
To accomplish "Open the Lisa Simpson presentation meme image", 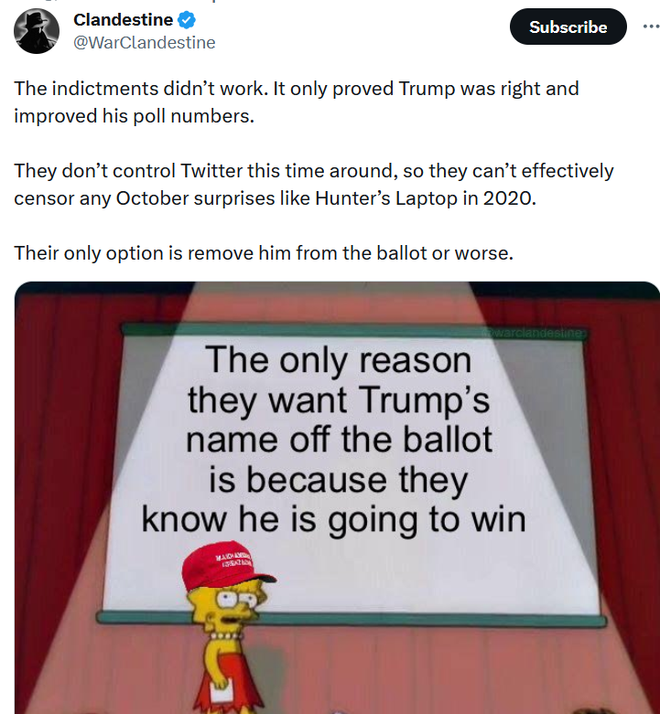I will (x=337, y=497).
